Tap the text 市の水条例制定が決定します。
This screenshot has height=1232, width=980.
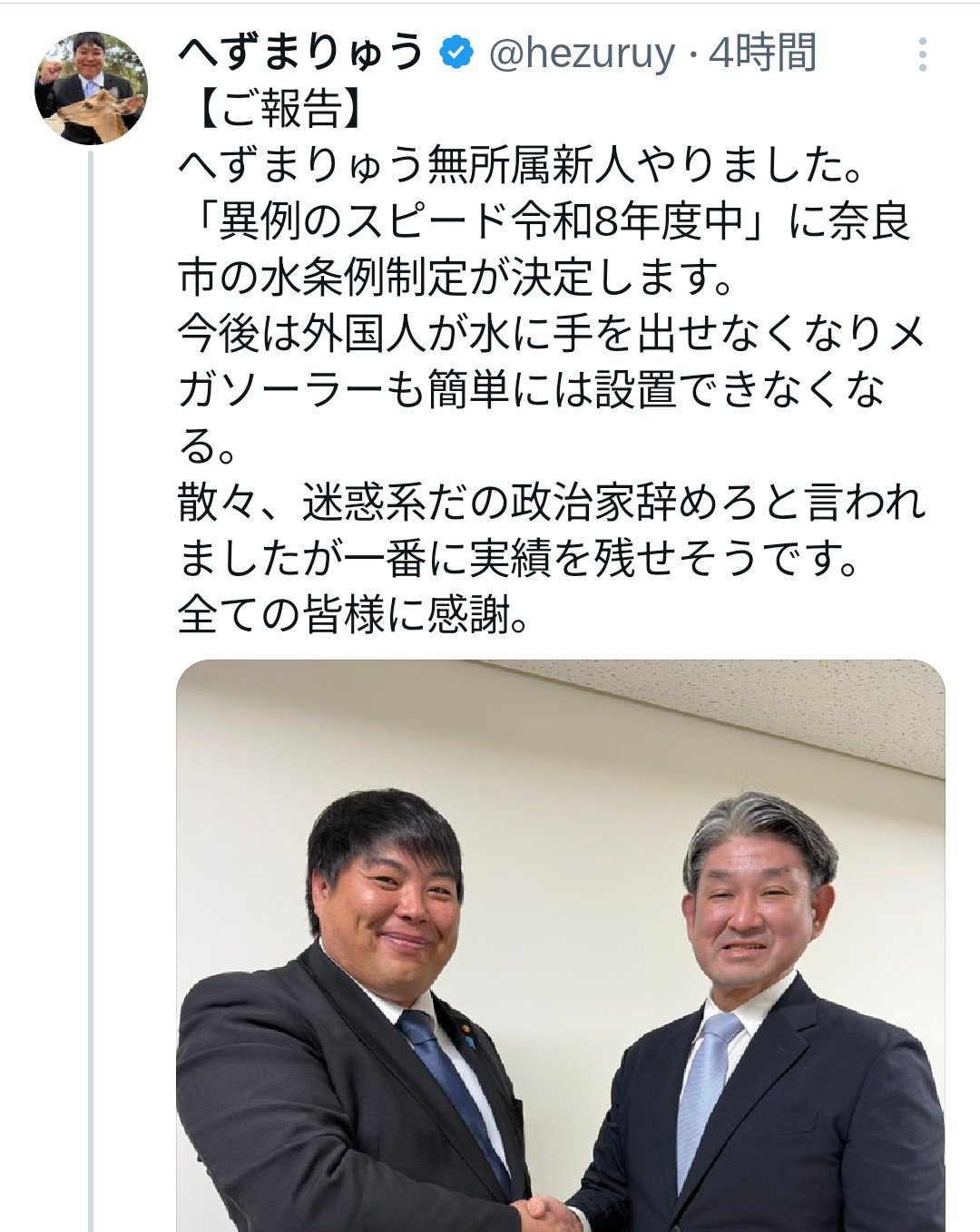[x=456, y=278]
